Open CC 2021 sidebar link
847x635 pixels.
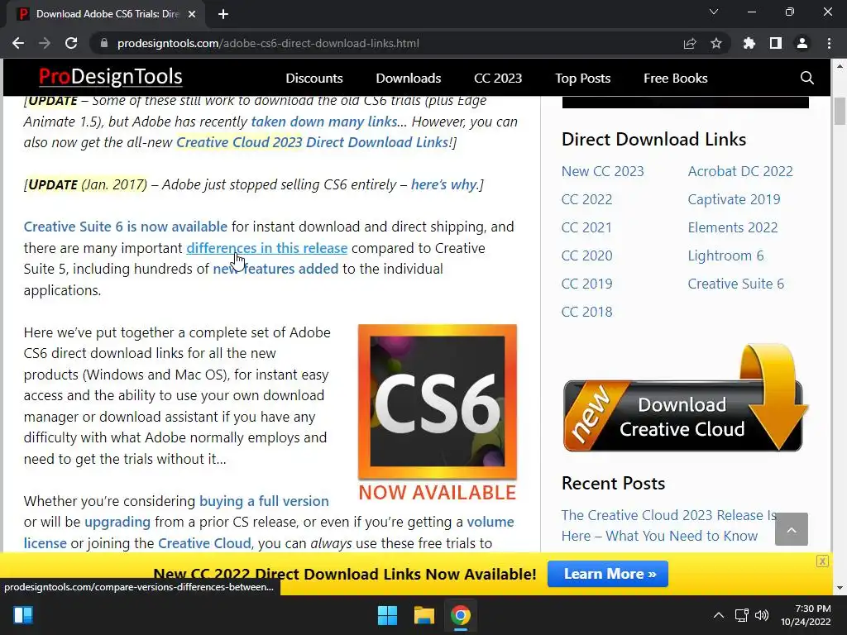(586, 227)
